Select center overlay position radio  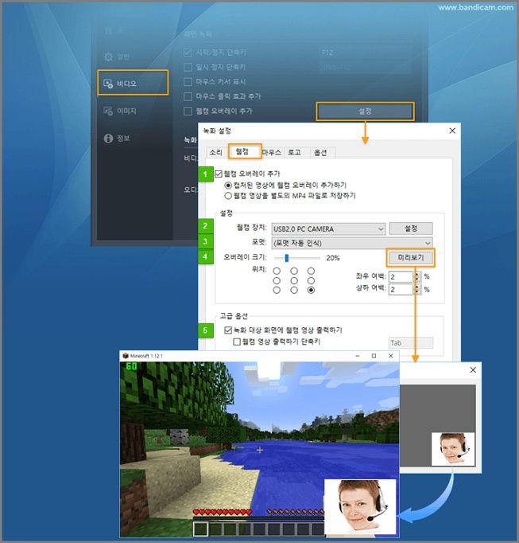point(294,280)
